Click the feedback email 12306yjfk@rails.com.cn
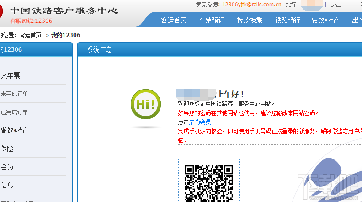The height and width of the screenshot is (202, 362). point(252,5)
